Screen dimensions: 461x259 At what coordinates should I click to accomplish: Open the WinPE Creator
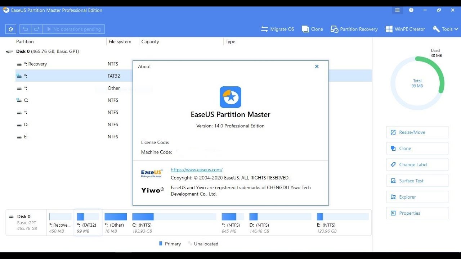[405, 29]
